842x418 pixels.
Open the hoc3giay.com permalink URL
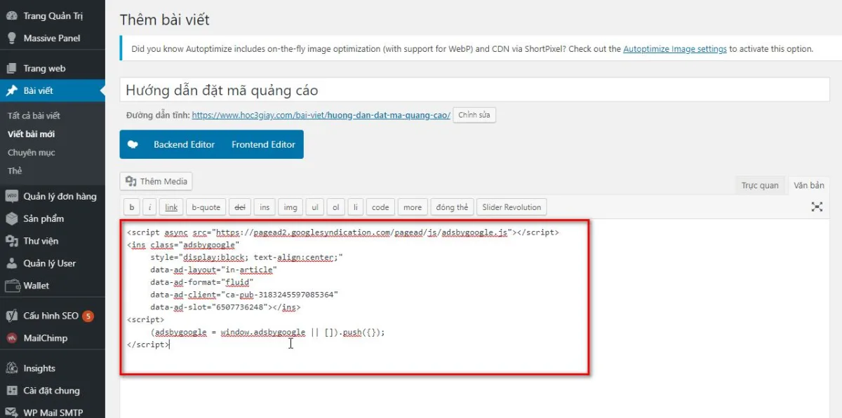pyautogui.click(x=321, y=116)
